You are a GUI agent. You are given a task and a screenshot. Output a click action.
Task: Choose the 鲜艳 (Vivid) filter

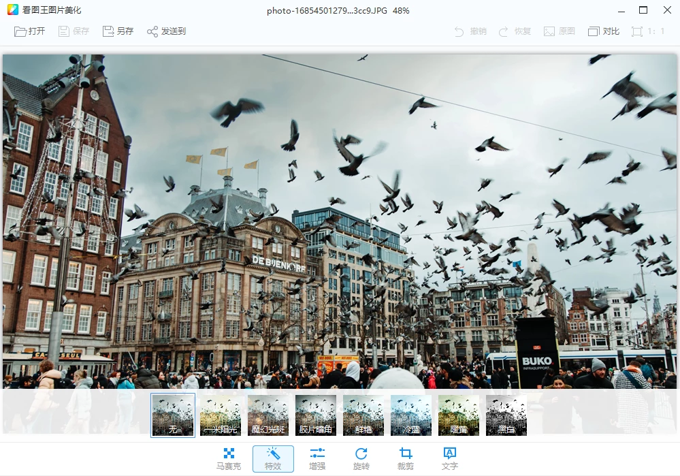tap(363, 415)
